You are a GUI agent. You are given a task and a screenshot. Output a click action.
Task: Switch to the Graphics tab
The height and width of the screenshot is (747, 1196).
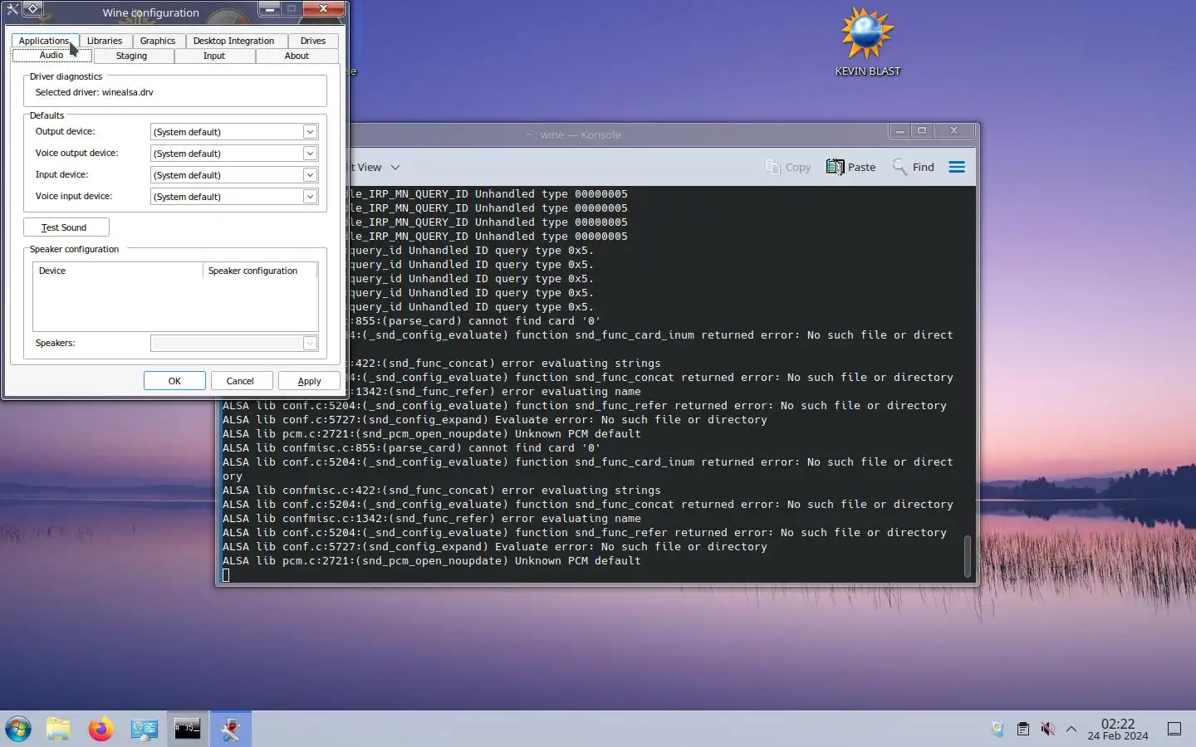158,41
